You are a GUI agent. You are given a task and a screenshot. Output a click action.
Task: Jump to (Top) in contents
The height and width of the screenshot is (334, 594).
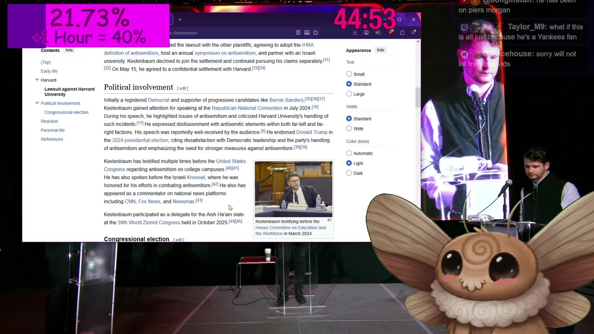[45, 62]
